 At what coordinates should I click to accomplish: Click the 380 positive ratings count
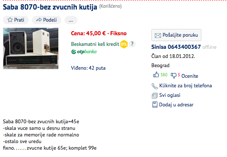point(164,75)
